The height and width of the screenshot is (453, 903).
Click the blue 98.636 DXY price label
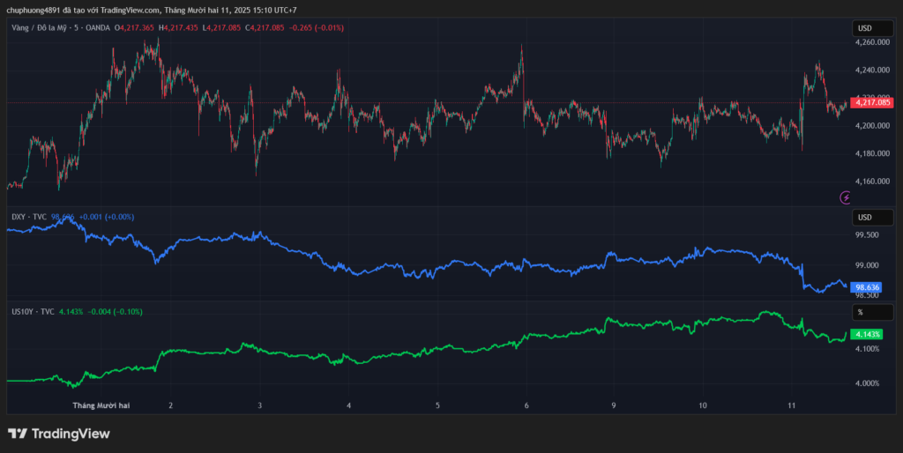coord(868,287)
